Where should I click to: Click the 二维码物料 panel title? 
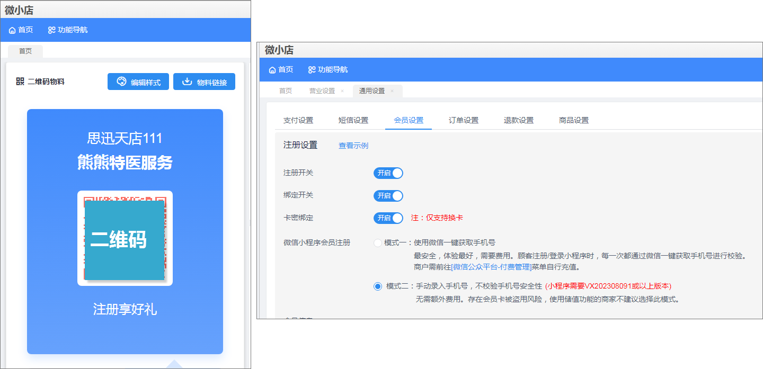(46, 82)
